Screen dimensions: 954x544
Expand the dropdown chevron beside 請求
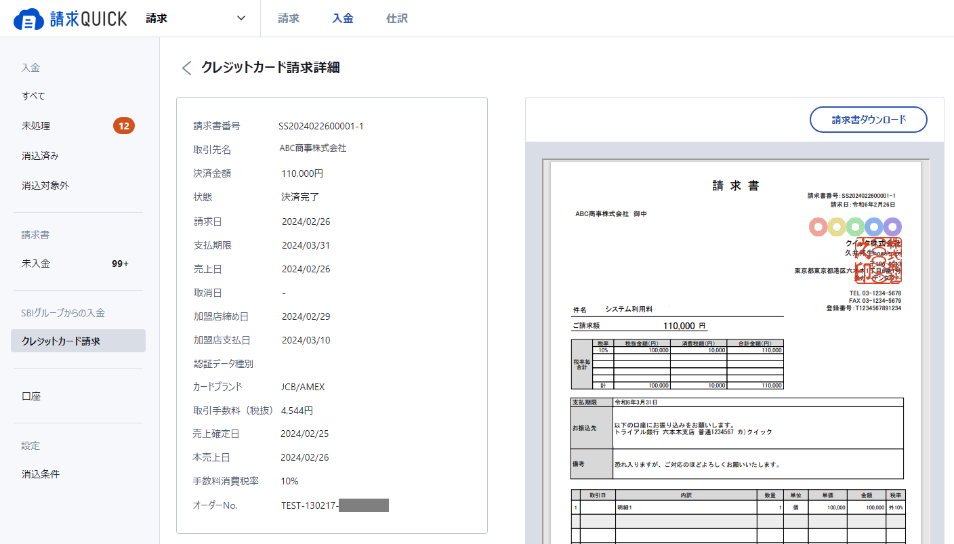click(x=241, y=18)
